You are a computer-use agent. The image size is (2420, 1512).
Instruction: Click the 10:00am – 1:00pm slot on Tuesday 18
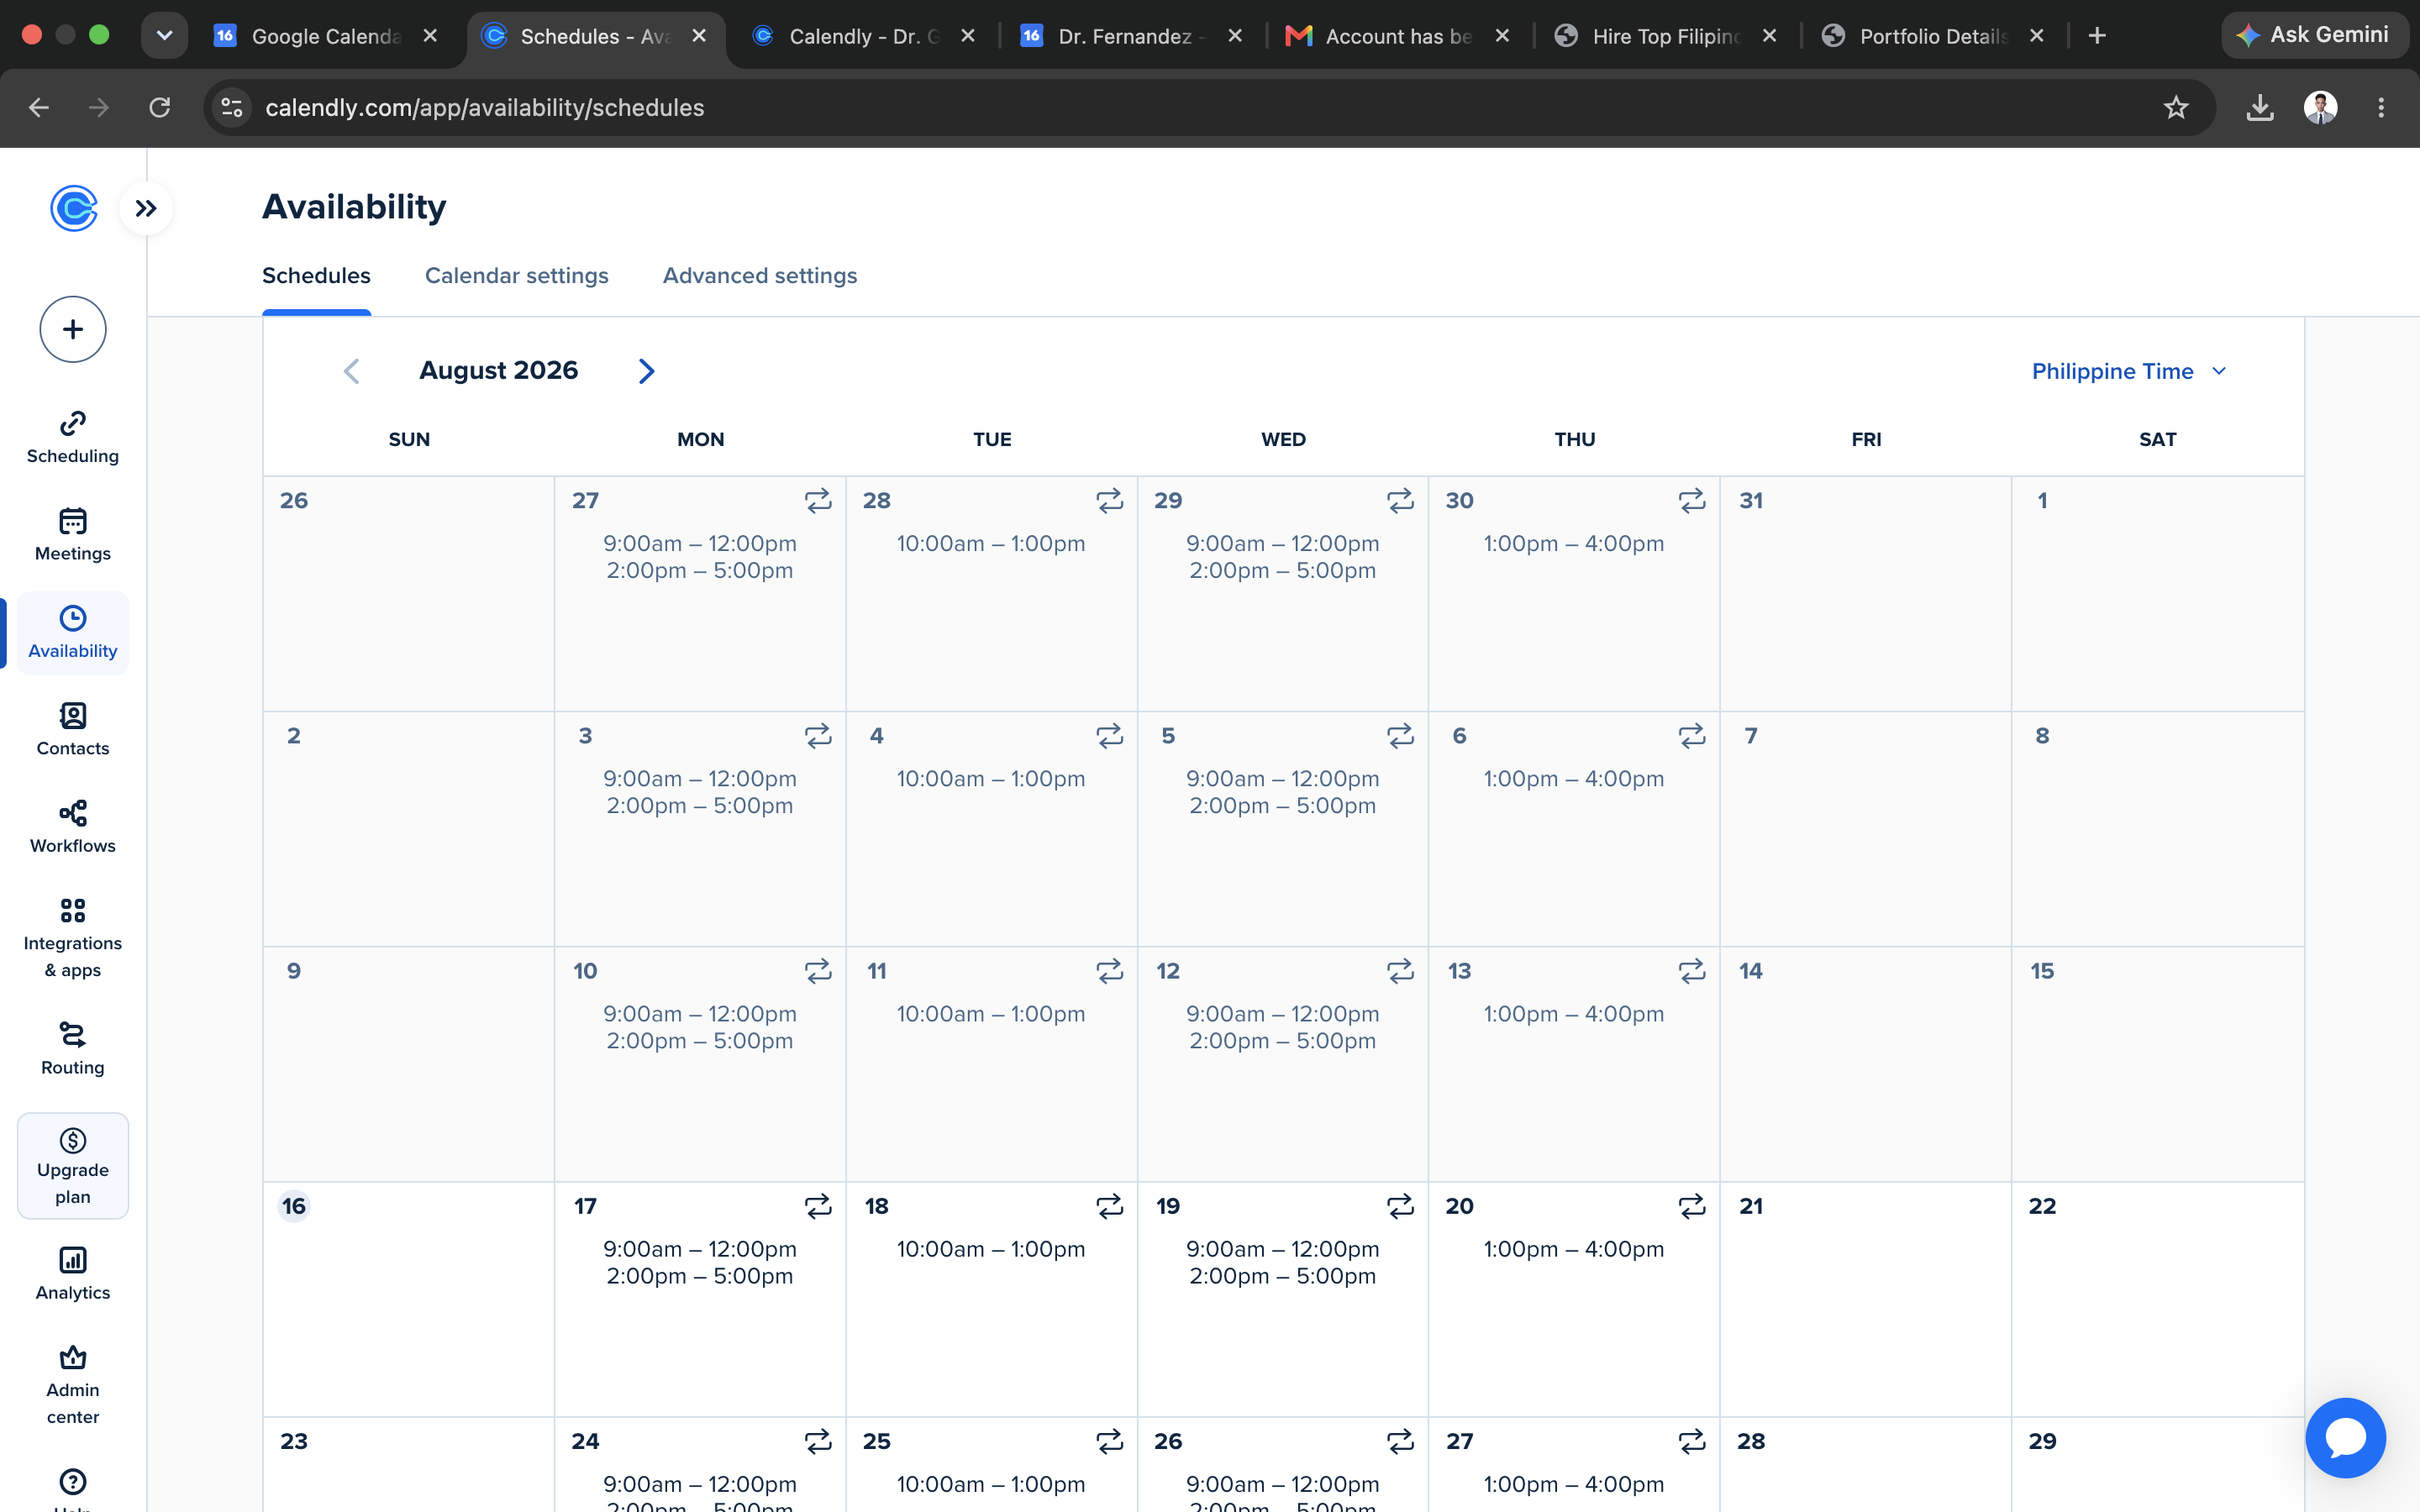point(991,1249)
